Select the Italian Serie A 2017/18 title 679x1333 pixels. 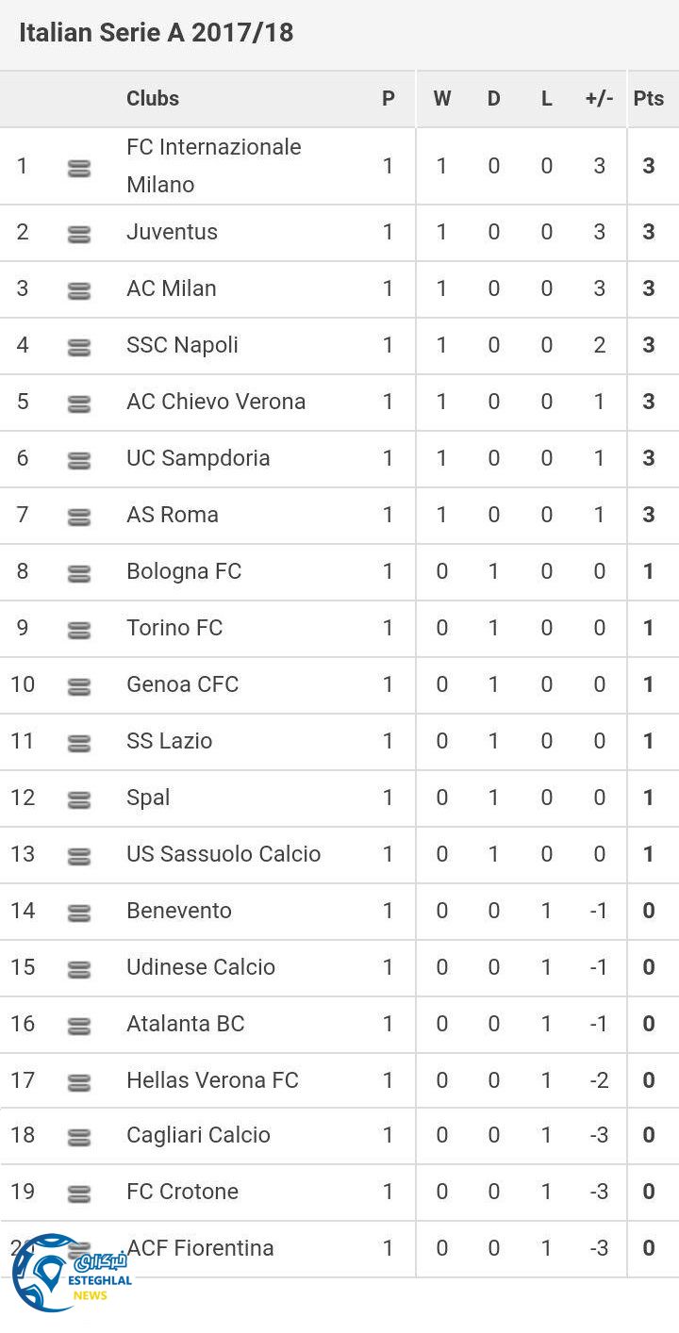[x=157, y=33]
